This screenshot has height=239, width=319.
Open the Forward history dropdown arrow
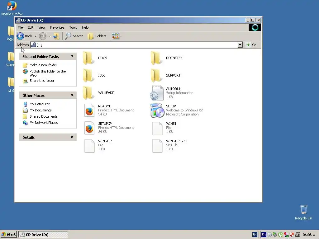pos(50,36)
